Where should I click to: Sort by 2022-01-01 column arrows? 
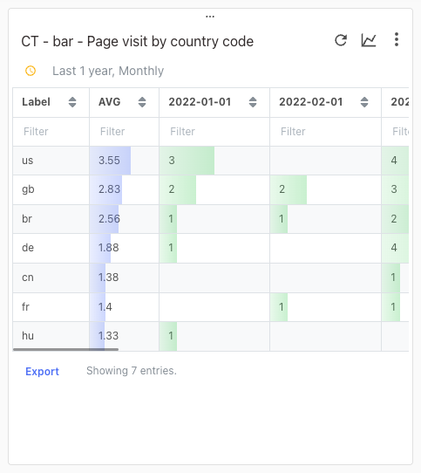coord(253,102)
